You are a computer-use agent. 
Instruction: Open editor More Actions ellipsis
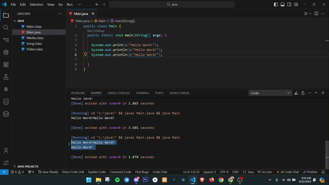(323, 14)
